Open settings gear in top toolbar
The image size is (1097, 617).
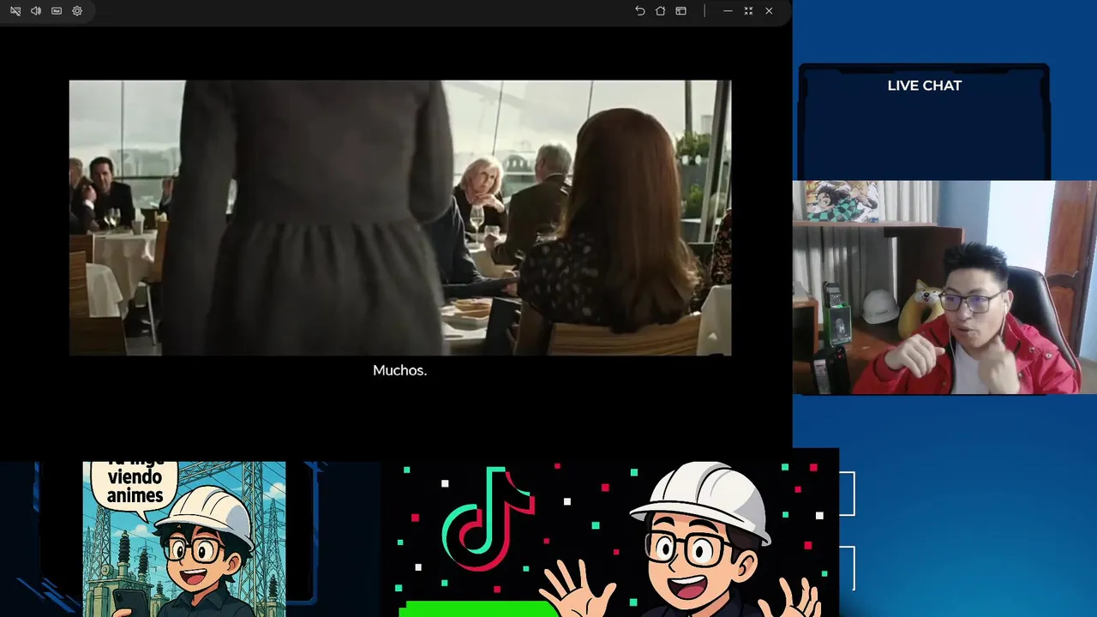tap(77, 11)
